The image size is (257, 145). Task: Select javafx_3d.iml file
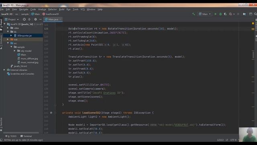point(19,66)
